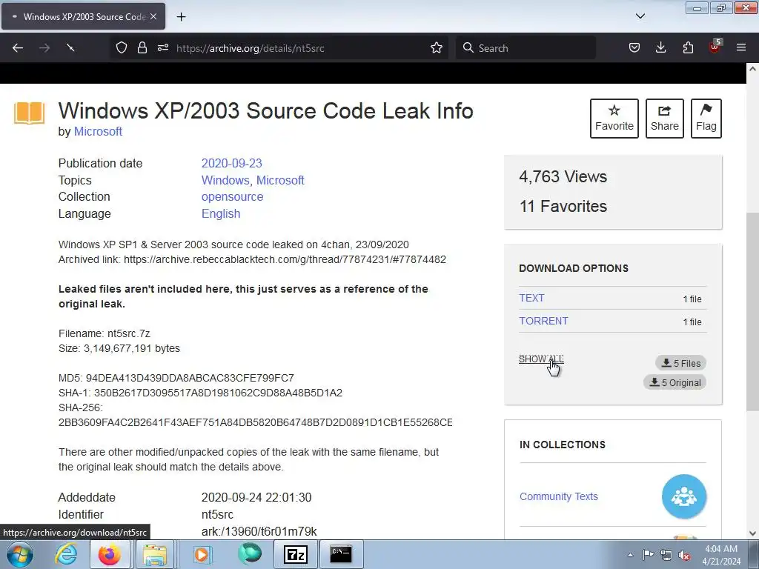Click the Filename: nt5src.7z text

tap(104, 333)
